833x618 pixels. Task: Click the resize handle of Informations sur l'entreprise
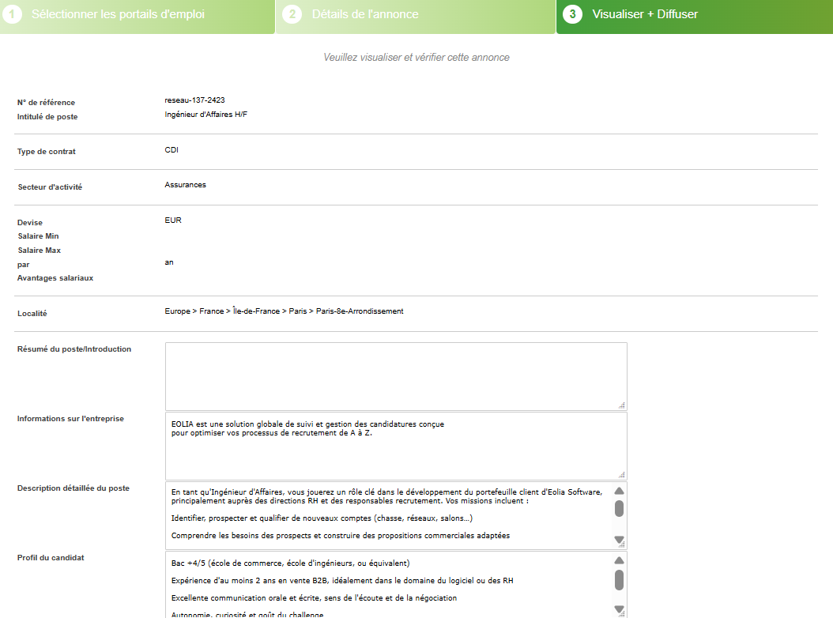point(621,474)
